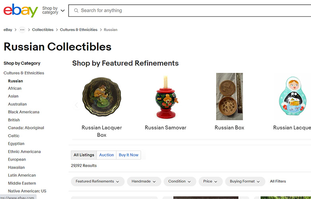
Task: Expand the Buying Format dropdown
Action: click(x=245, y=181)
